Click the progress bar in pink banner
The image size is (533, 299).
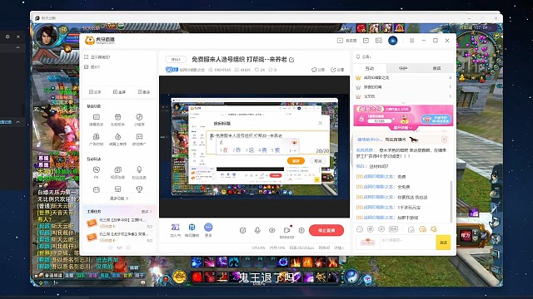point(379,120)
